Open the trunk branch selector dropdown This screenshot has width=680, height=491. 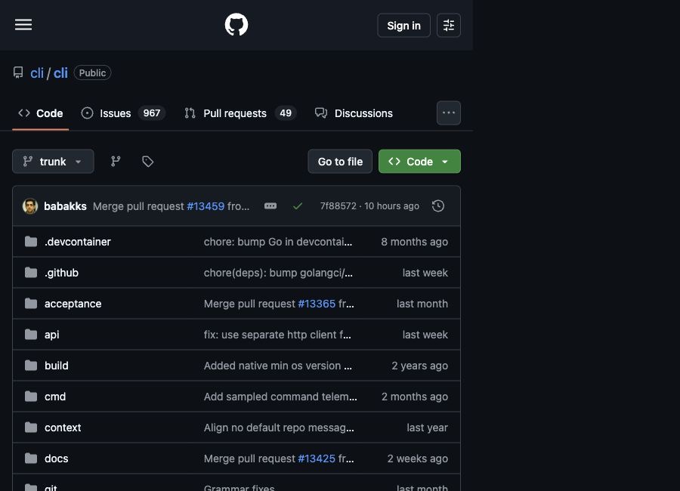(x=53, y=162)
